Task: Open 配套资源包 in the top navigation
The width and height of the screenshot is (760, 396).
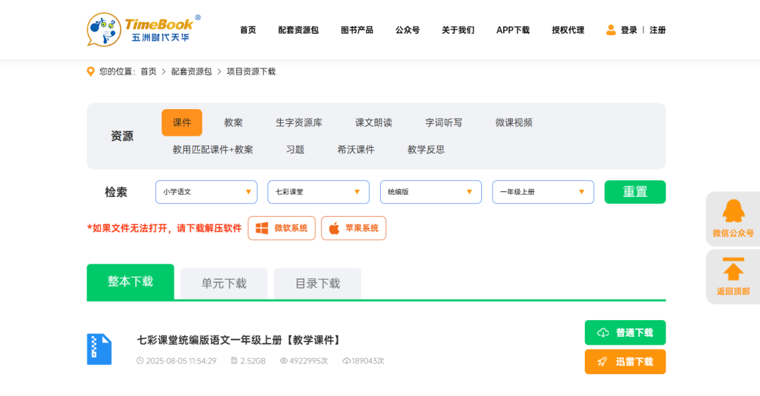Action: (298, 30)
